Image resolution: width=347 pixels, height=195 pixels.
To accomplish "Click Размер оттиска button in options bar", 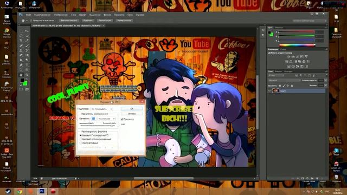I will (x=124, y=21).
